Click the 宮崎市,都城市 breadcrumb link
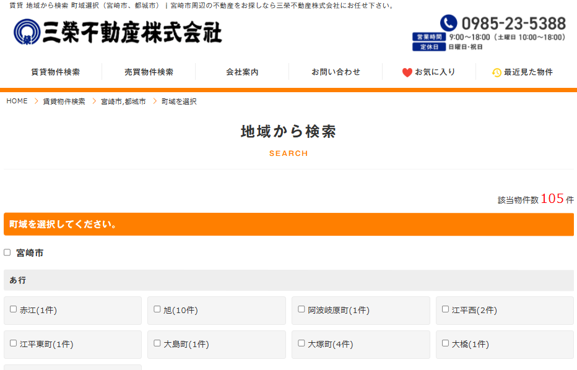Screen dimensions: 577x370 point(123,101)
